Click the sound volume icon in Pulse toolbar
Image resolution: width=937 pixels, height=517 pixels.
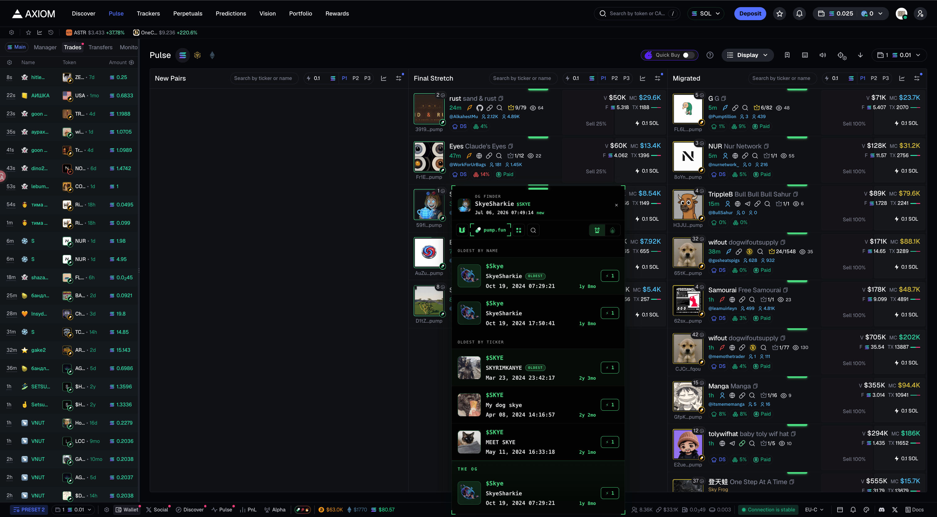823,55
